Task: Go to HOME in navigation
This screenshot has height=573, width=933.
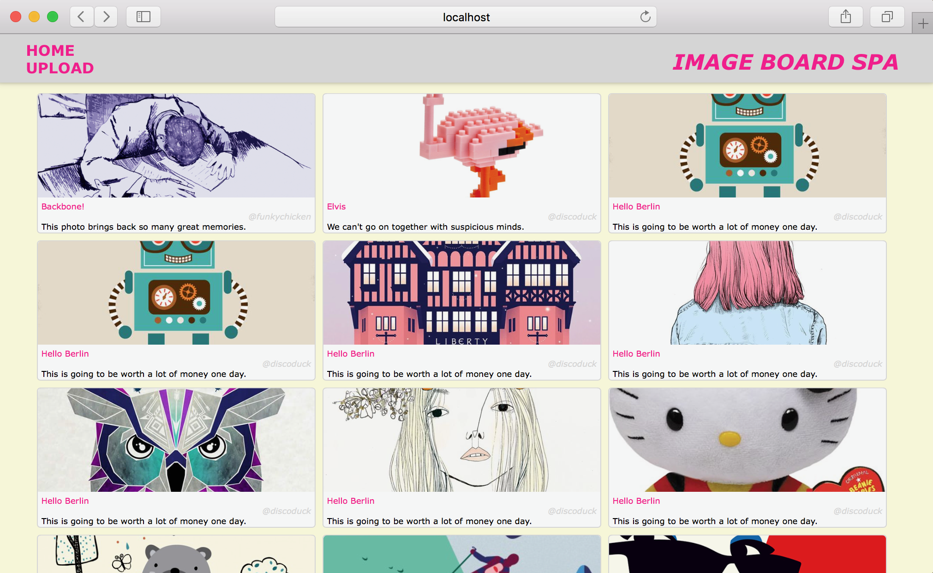Action: point(50,50)
